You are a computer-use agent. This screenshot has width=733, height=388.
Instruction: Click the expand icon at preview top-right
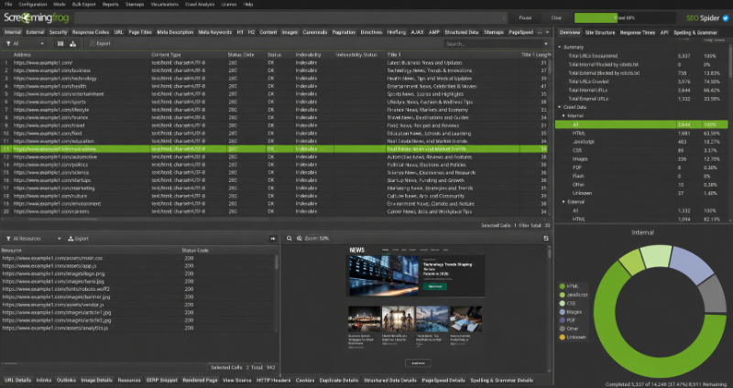point(546,239)
